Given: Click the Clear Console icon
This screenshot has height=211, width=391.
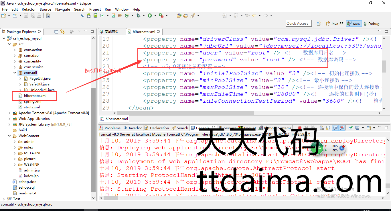Looking at the screenshot, I should [x=321, y=128].
